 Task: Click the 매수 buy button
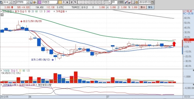coord(143,7)
